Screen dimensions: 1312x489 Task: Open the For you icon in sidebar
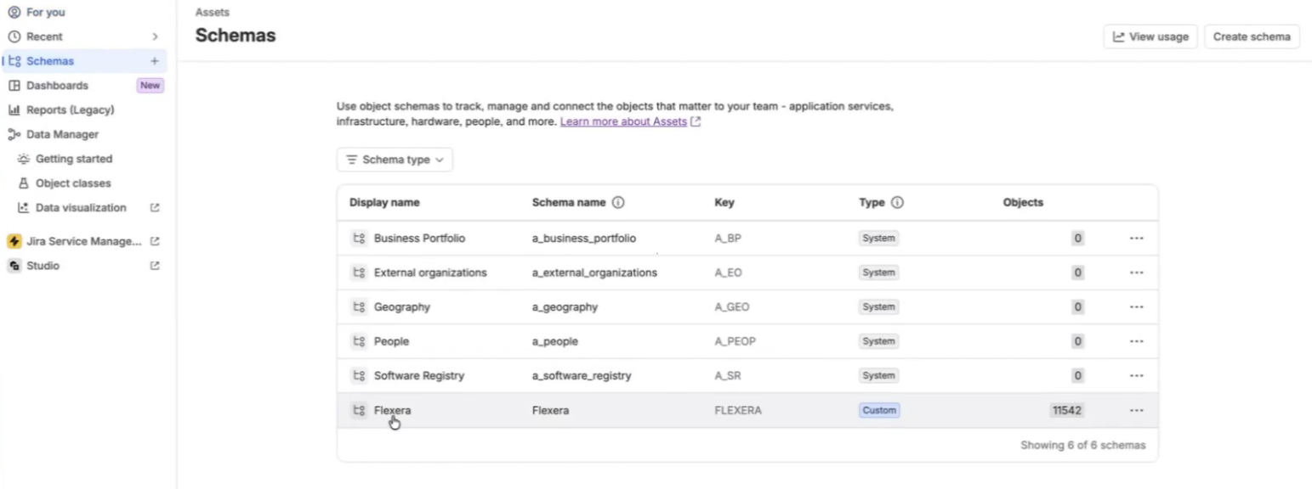(x=14, y=12)
